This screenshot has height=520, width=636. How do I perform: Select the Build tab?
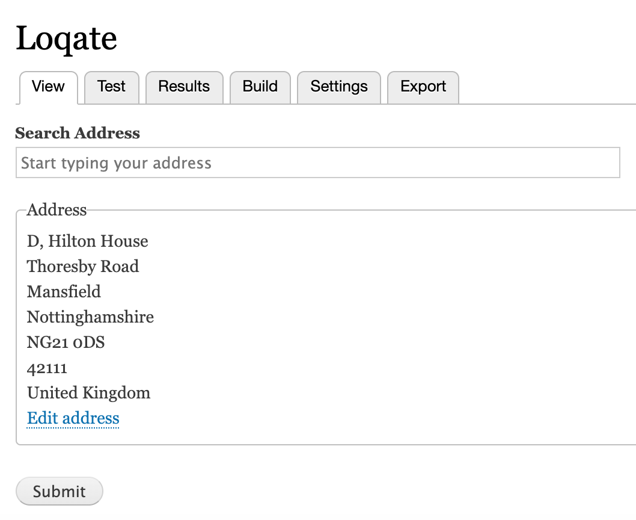[260, 87]
